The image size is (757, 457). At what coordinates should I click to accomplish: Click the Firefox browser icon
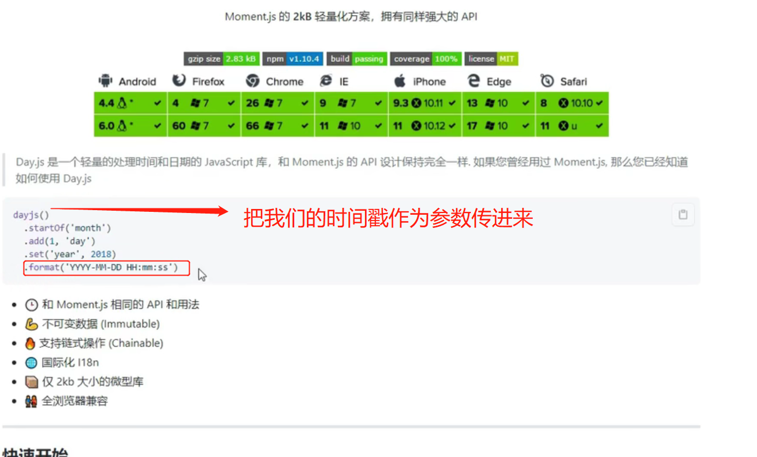(179, 81)
